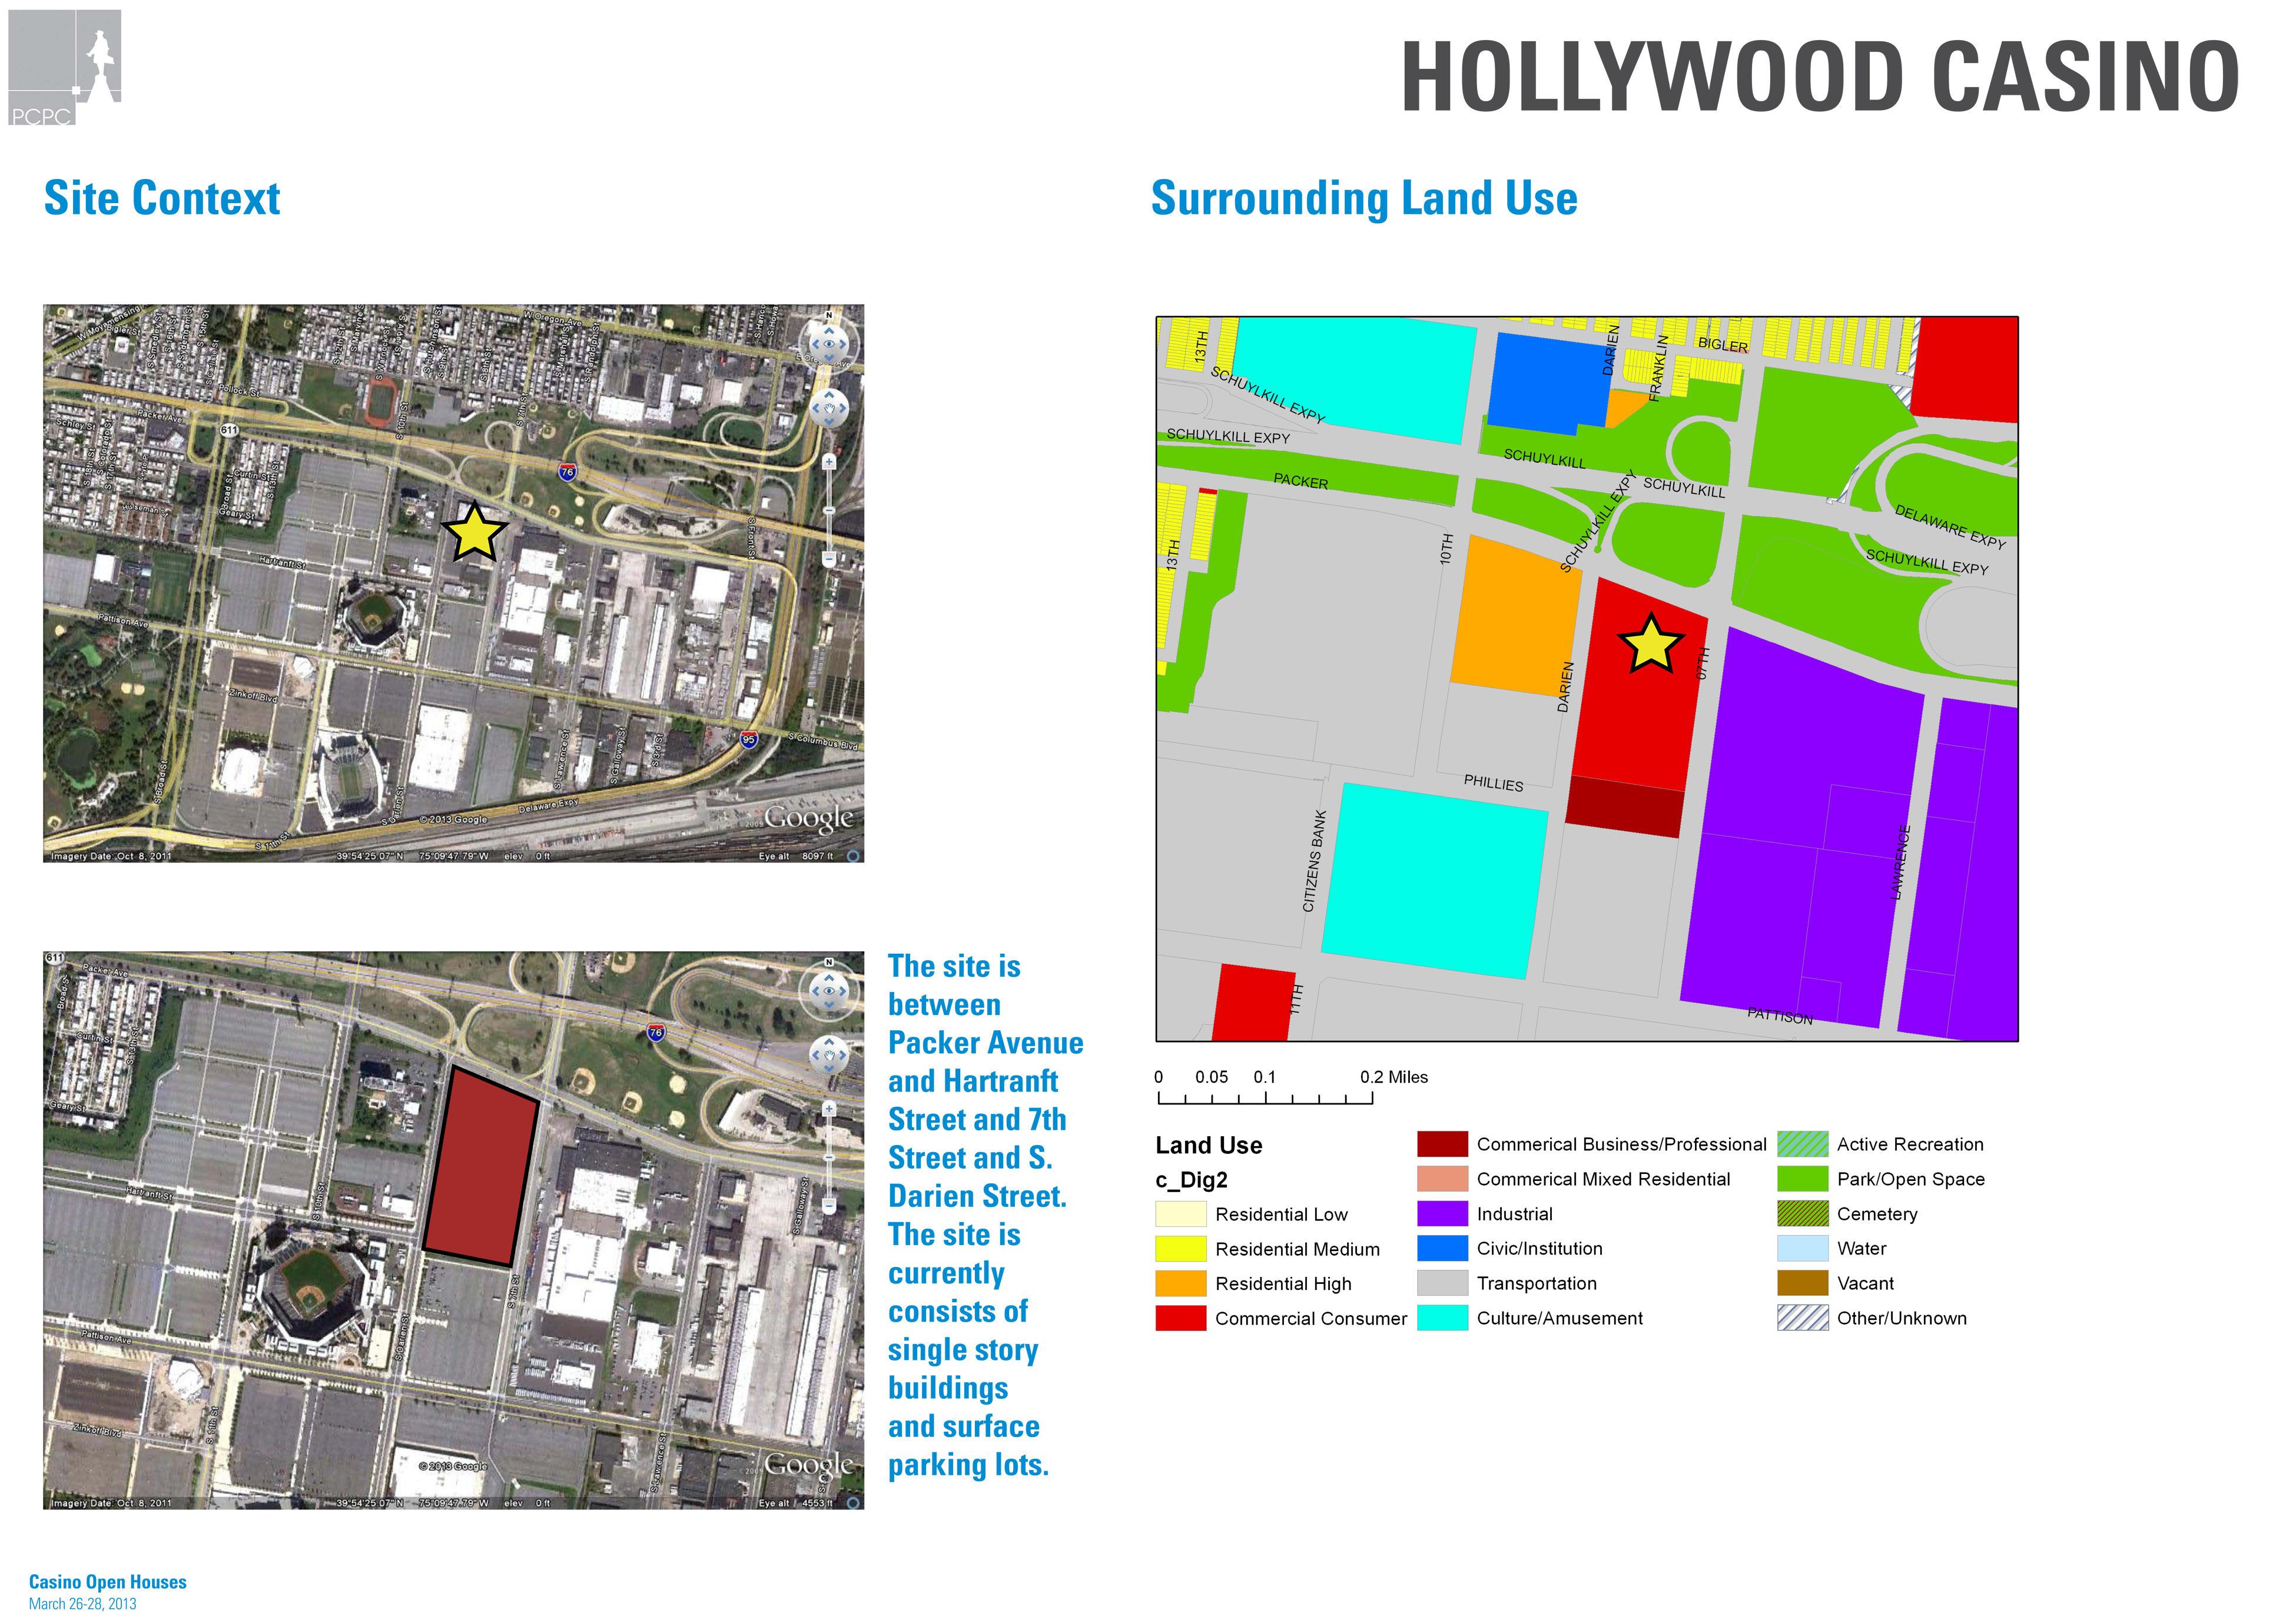Screen dimensions: 2296x1616
Task: Click the 'Packer Avenue' line in the site description
Action: (986, 1043)
